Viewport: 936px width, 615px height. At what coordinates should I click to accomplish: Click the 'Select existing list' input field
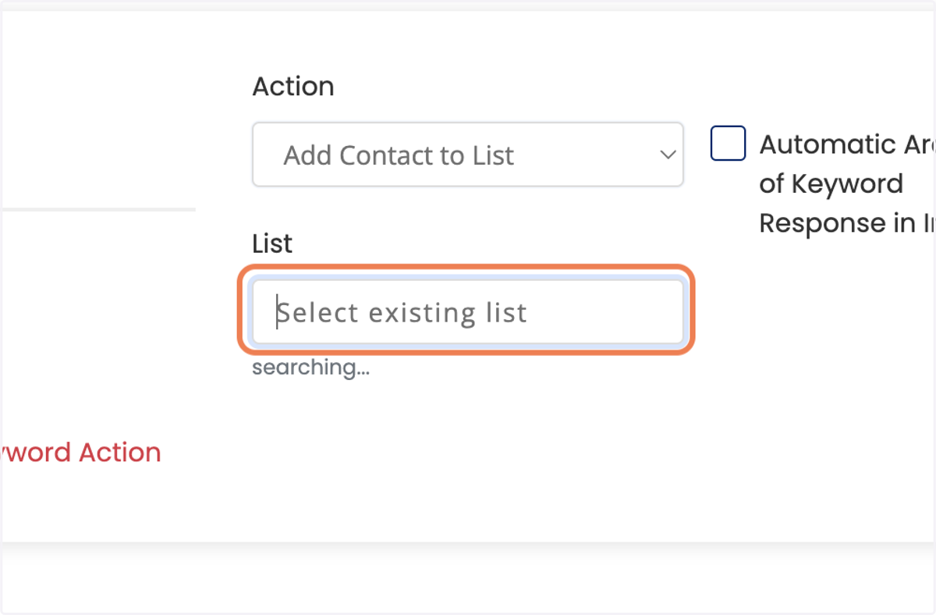(467, 312)
